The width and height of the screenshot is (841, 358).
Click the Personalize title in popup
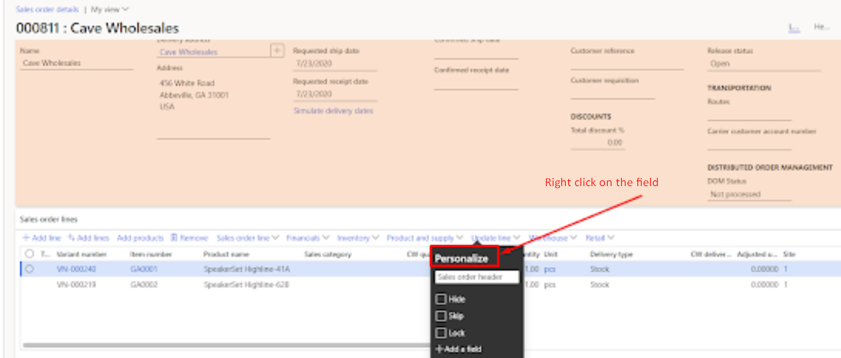pyautogui.click(x=461, y=259)
